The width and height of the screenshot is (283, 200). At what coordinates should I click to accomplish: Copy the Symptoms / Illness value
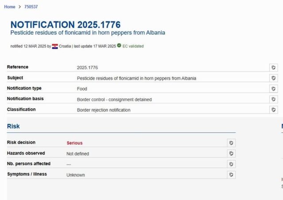point(231,174)
